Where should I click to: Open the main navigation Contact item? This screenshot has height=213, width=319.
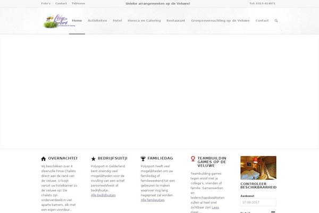pos(262,21)
